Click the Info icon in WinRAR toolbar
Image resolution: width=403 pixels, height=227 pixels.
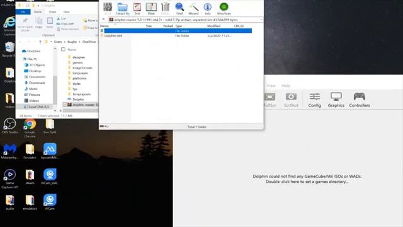pyautogui.click(x=207, y=8)
